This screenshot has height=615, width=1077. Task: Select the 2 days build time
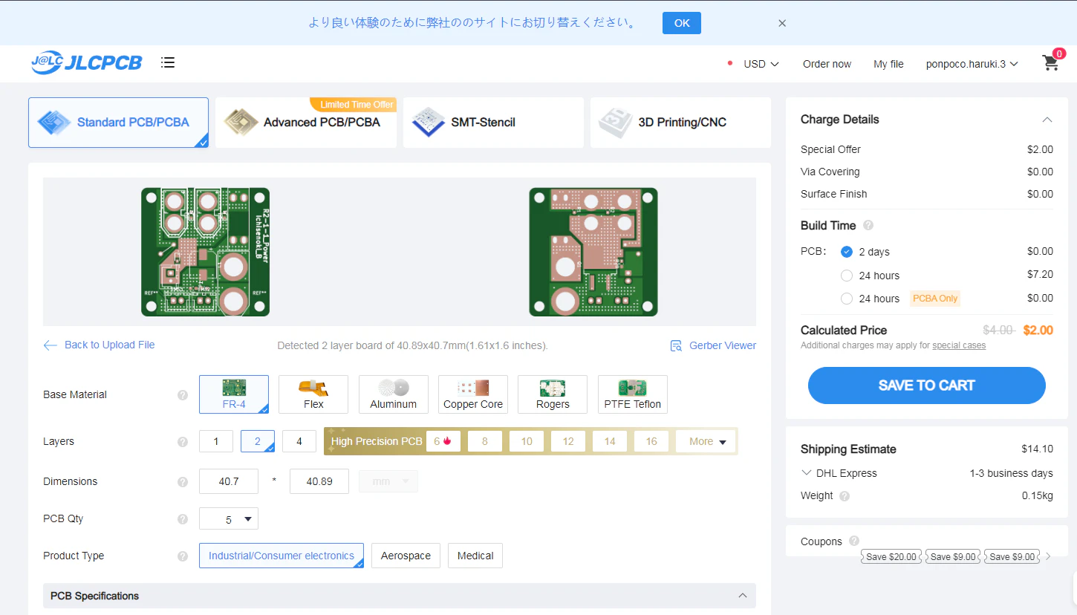coord(847,252)
